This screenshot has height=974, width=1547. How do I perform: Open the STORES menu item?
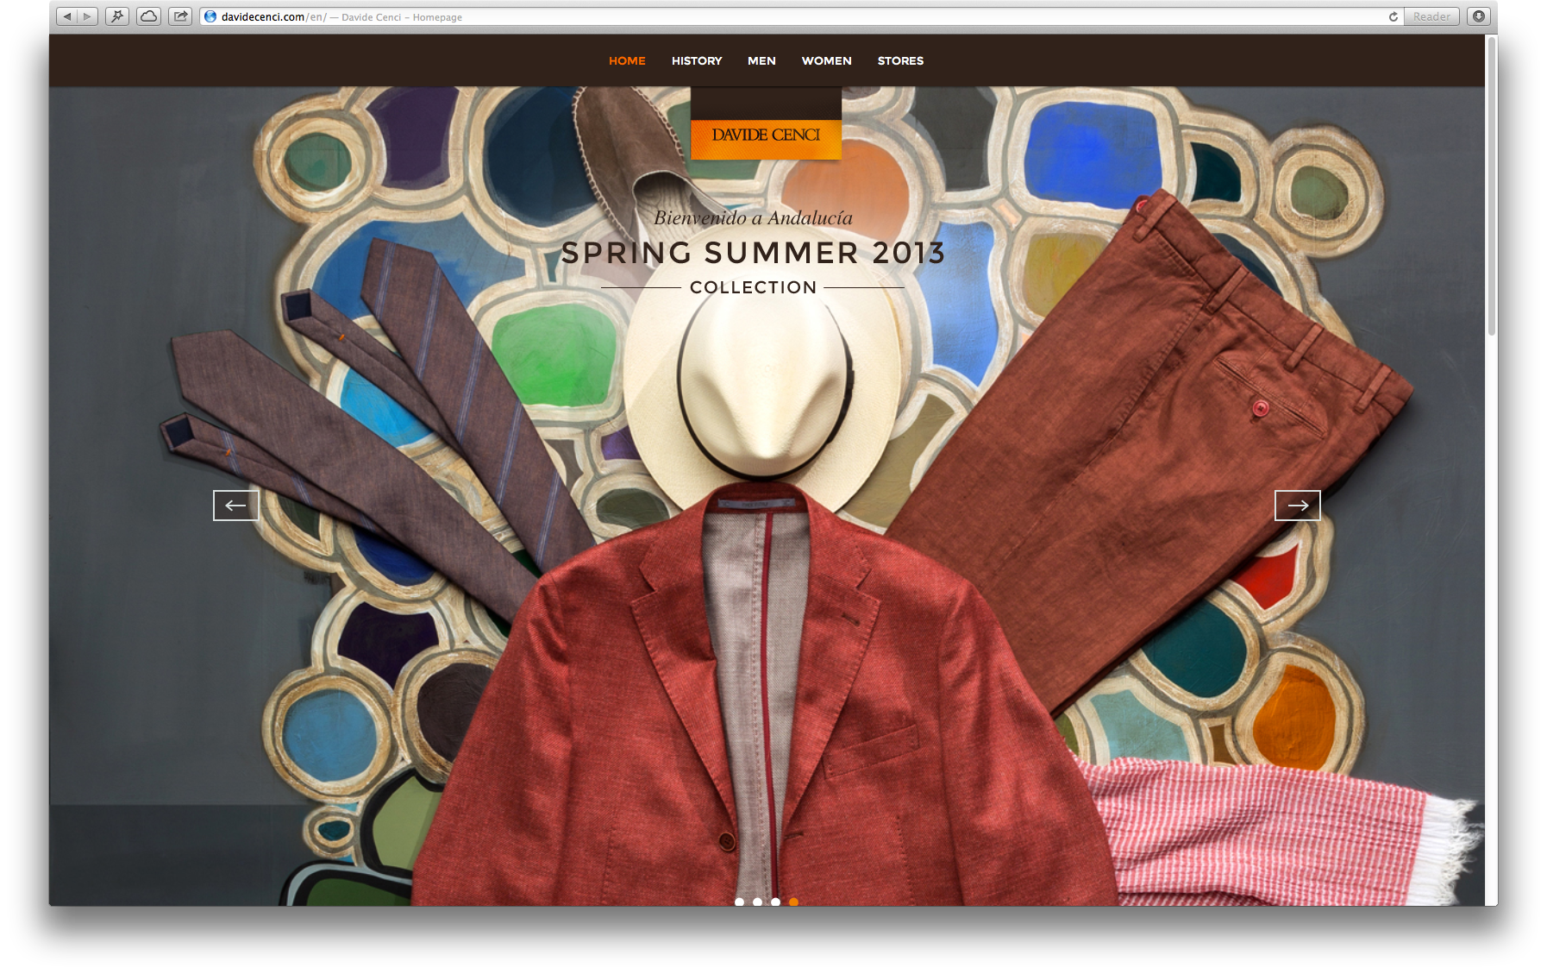coord(900,60)
